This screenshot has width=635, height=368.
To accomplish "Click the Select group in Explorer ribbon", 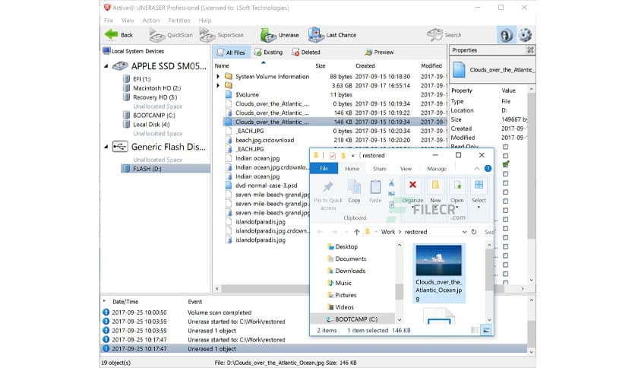I will point(479,193).
